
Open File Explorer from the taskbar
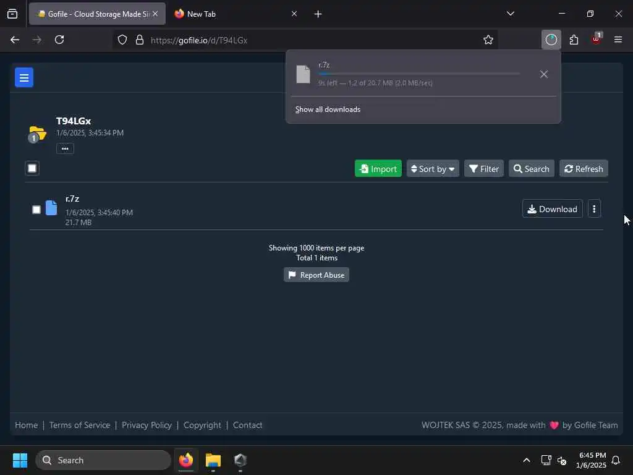pyautogui.click(x=213, y=460)
